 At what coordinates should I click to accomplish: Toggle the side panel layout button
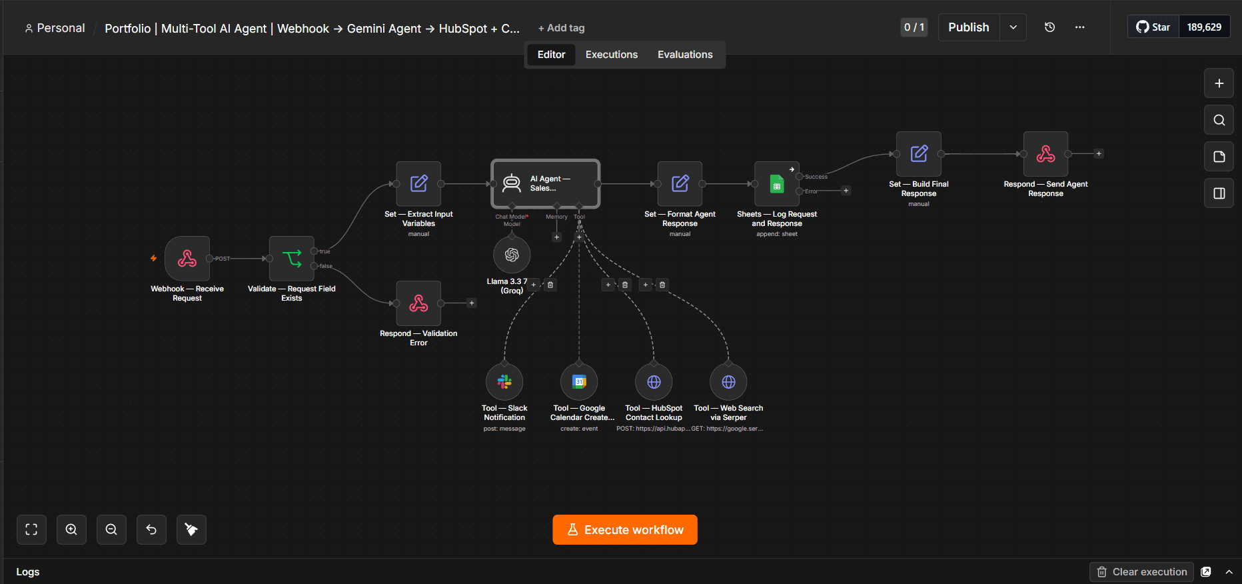tap(1219, 193)
